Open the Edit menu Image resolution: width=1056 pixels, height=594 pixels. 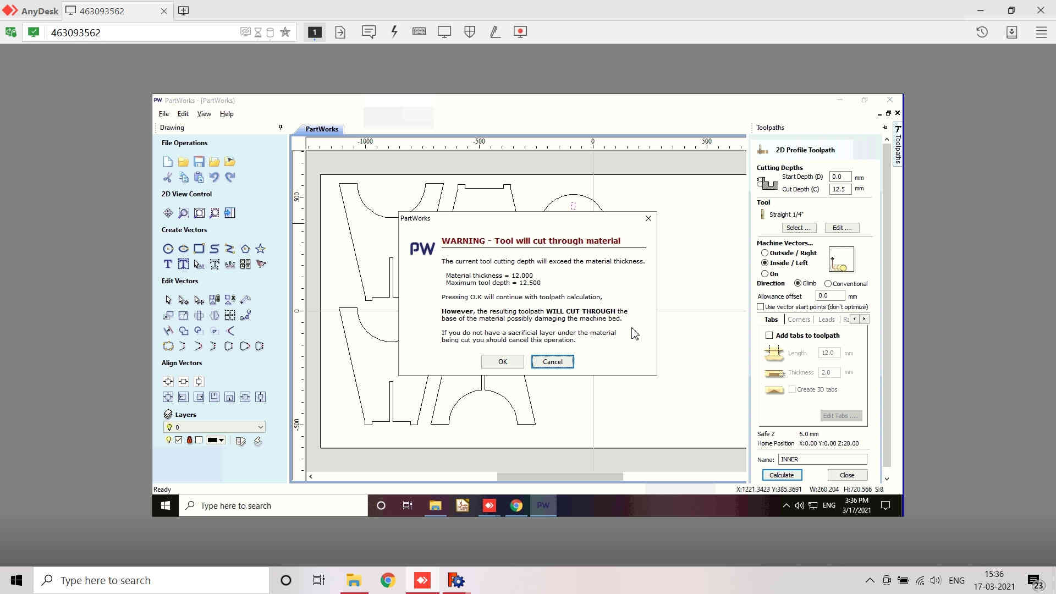[x=183, y=114]
